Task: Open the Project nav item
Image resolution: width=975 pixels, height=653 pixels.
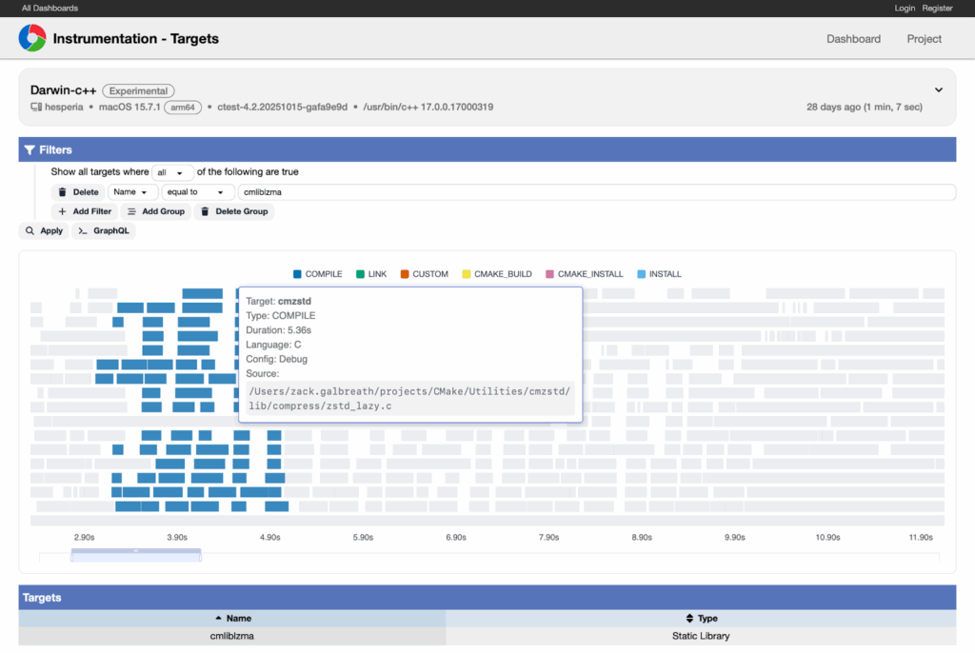Action: 924,39
